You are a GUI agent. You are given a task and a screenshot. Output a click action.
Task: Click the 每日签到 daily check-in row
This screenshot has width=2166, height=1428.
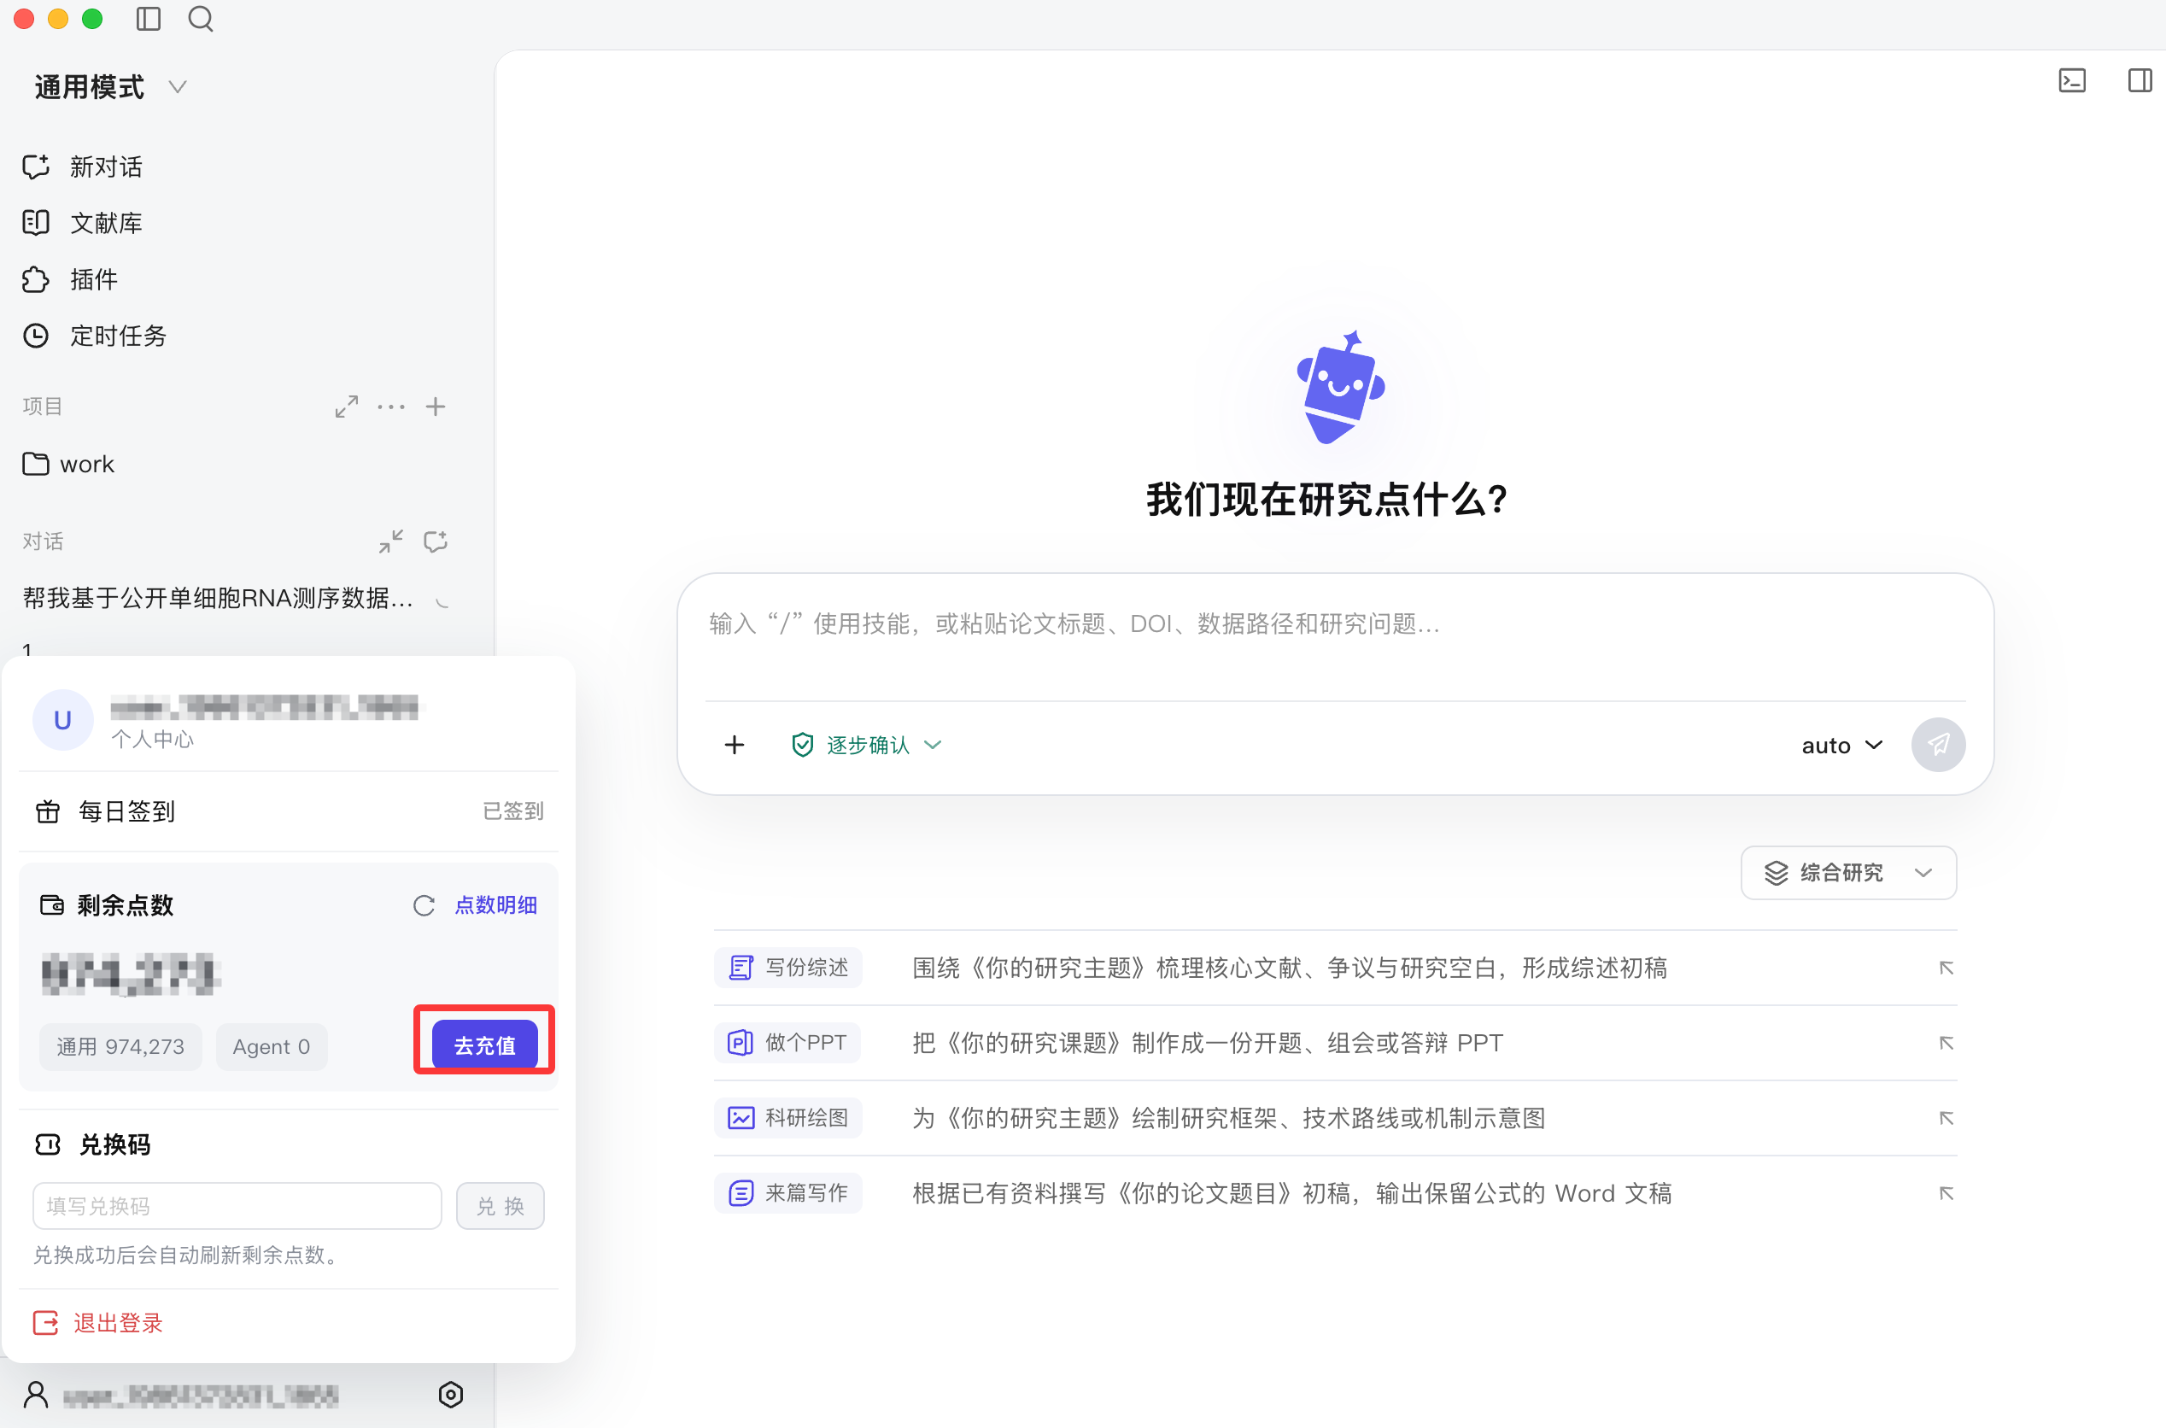(289, 811)
